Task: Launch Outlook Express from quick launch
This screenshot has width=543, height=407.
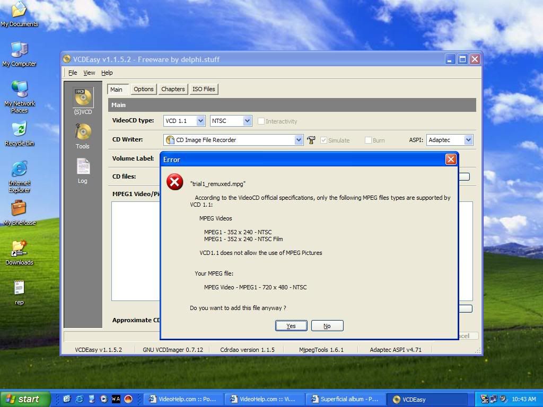Action: pyautogui.click(x=67, y=399)
